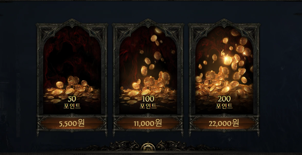Viewport: 302px width, 155px height.
Task: Click the 포인트 text beneath the number 50
Action: (72, 106)
